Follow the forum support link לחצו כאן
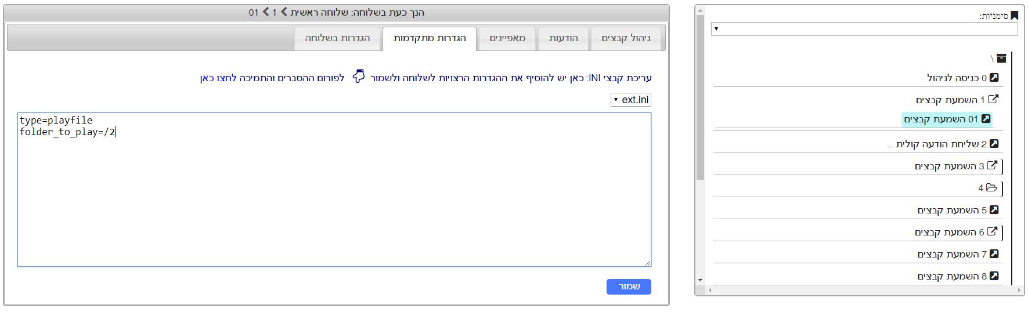Viewport: 1028px width, 312px height. [215, 78]
